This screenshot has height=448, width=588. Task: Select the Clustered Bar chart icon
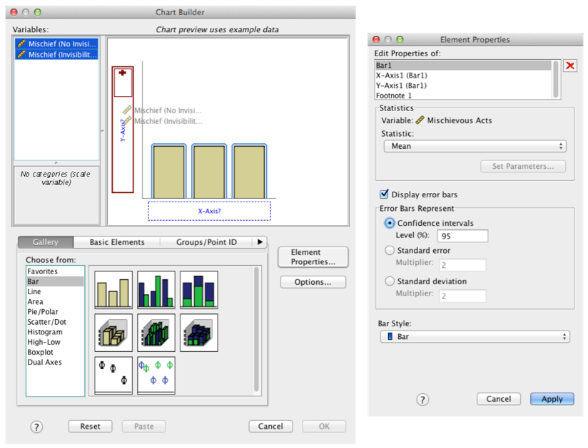point(156,290)
